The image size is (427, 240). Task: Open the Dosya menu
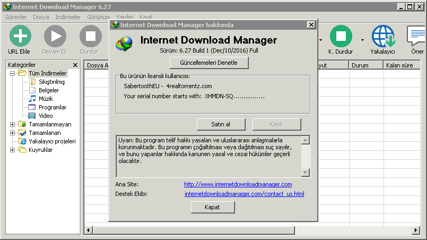tap(41, 17)
